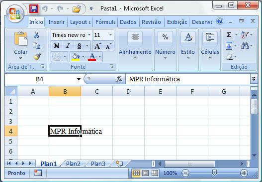Open the Plan2 sheet tab
This screenshot has width=262, height=182.
click(x=73, y=164)
